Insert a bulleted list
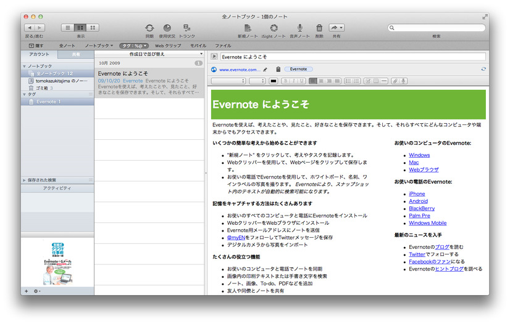This screenshot has height=324, width=510. 348,81
